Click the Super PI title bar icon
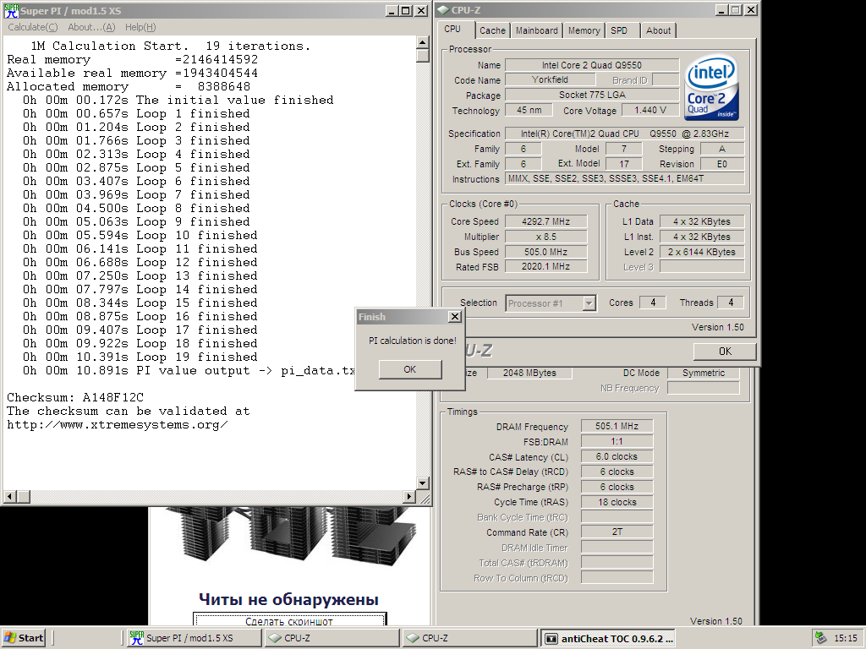 (11, 10)
